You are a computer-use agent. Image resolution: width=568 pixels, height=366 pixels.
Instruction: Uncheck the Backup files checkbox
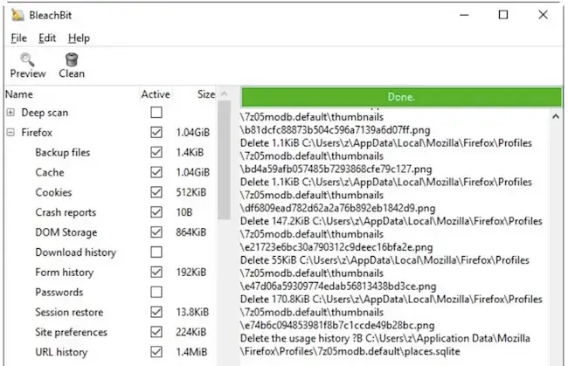[x=156, y=152]
